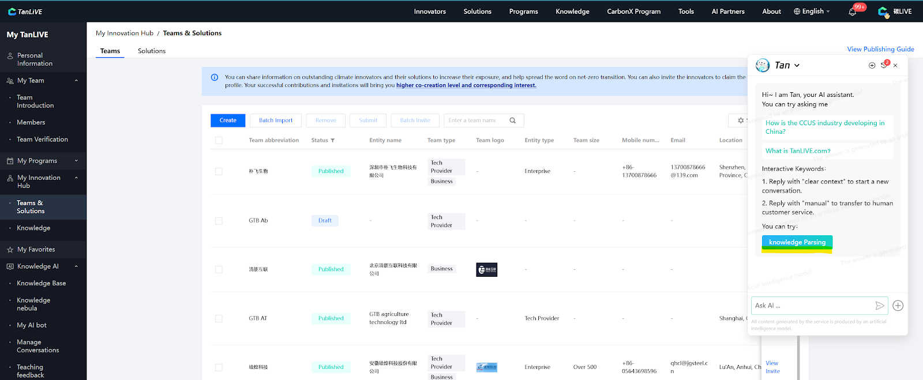Expand the Tan assistant selector chevron
923x380 pixels.
click(797, 66)
